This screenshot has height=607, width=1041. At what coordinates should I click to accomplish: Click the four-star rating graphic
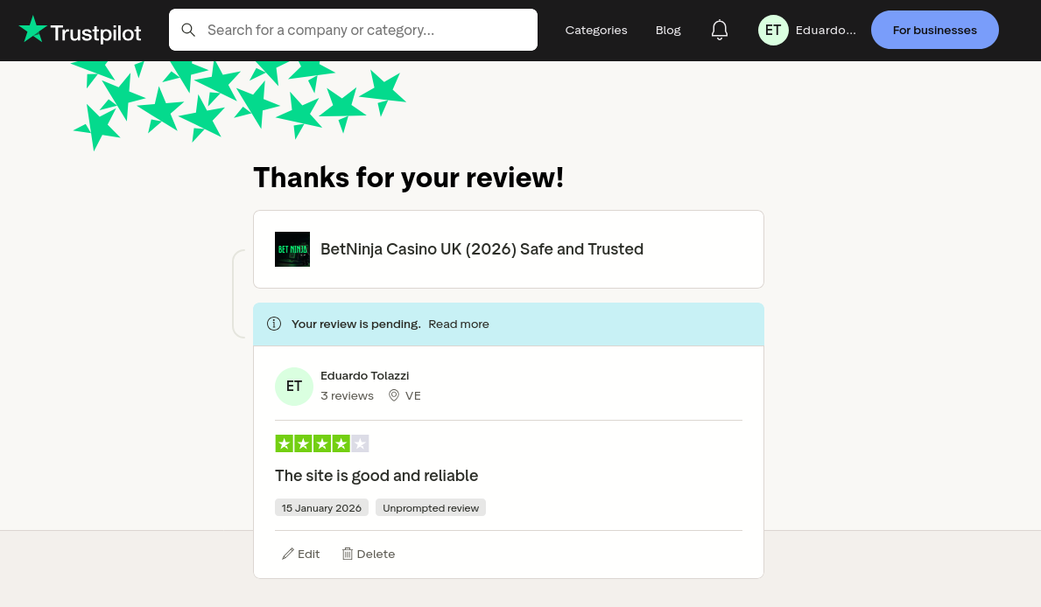click(322, 443)
